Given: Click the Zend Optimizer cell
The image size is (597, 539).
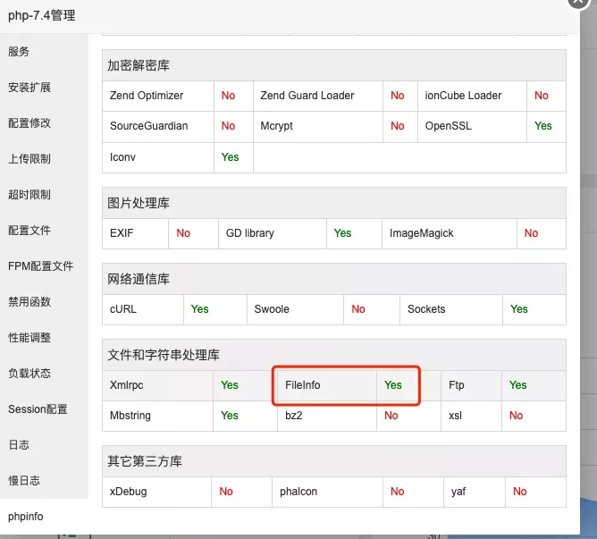Looking at the screenshot, I should 158,96.
